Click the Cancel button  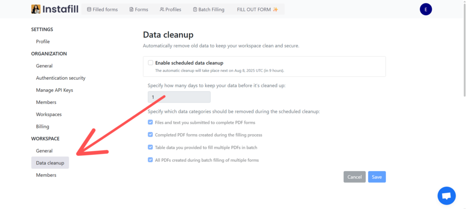(x=355, y=177)
